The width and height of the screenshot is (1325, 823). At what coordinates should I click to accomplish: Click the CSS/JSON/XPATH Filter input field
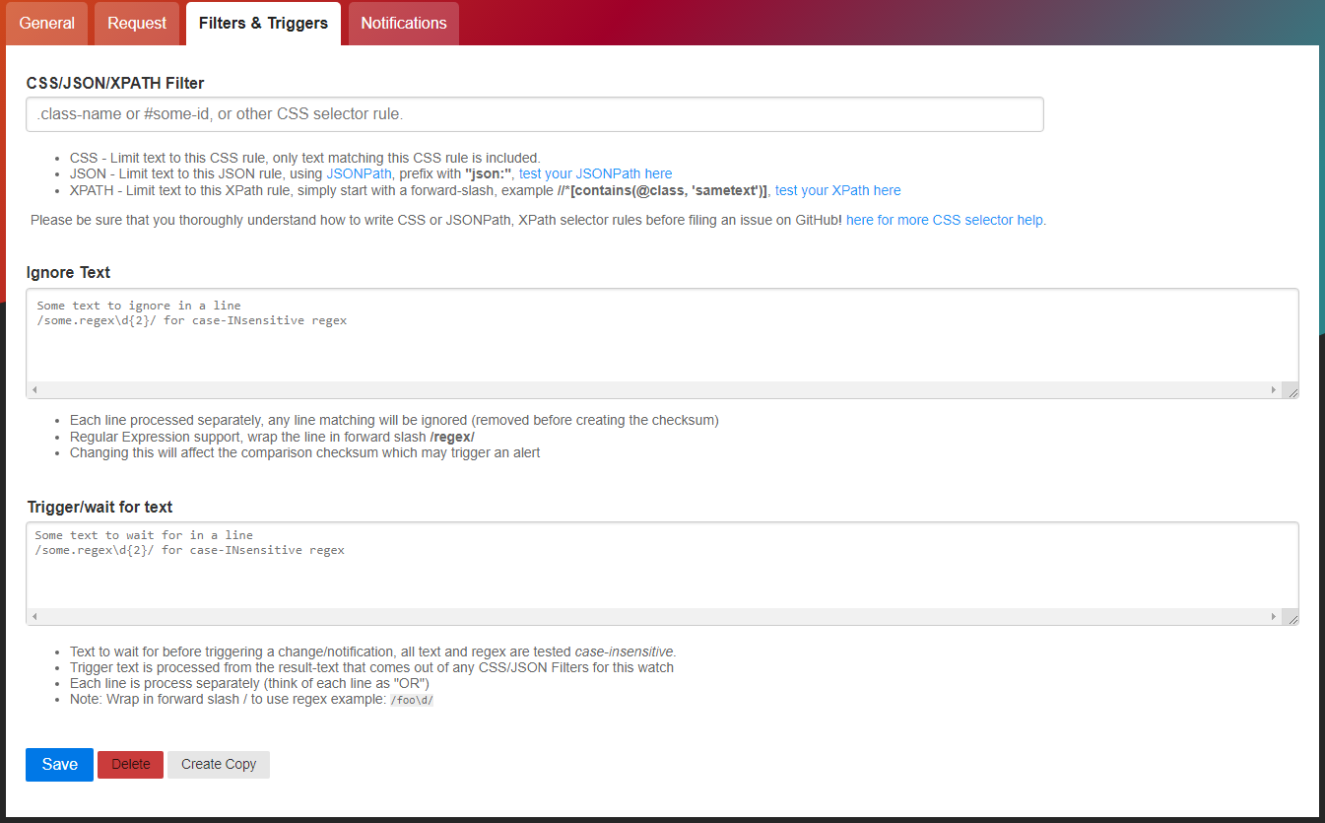coord(533,114)
